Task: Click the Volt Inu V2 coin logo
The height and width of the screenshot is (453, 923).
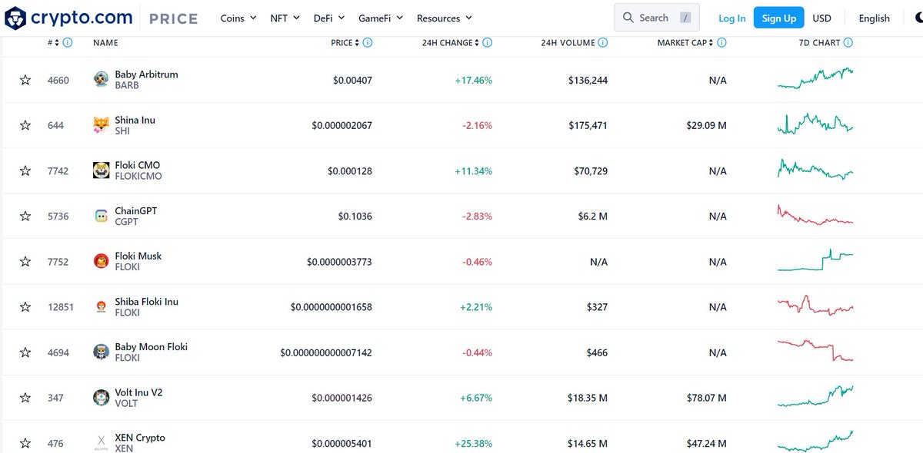Action: tap(101, 398)
